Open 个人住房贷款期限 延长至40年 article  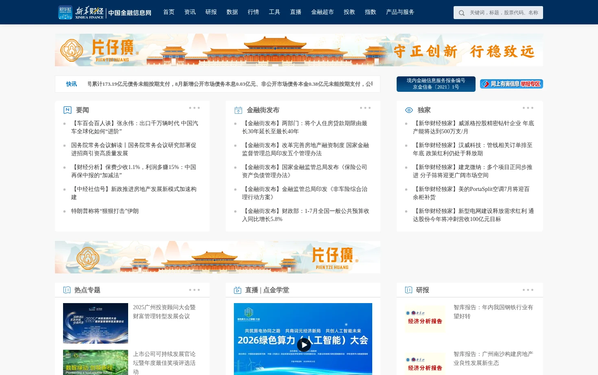click(305, 128)
